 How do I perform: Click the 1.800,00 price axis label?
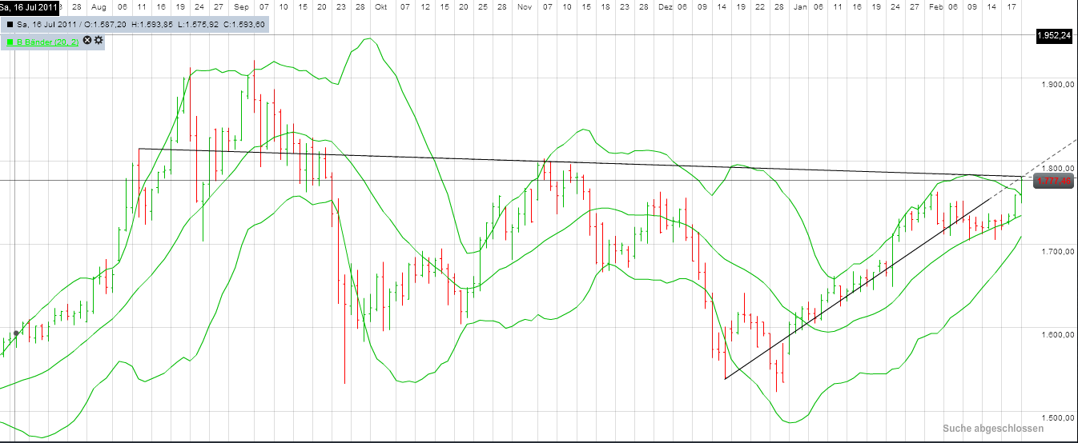[x=1057, y=169]
